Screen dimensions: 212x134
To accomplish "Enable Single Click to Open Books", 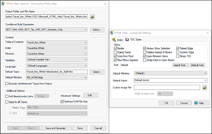I will pos(145,60).
